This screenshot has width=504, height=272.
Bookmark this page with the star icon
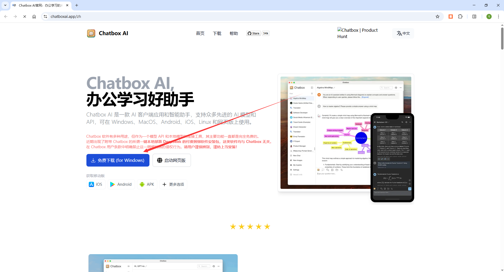point(437,17)
